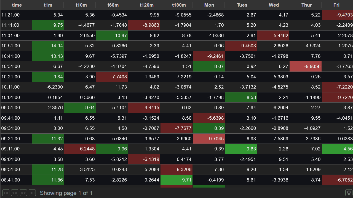Sort by the t1m column header
353x198 pixels.
[48, 5]
